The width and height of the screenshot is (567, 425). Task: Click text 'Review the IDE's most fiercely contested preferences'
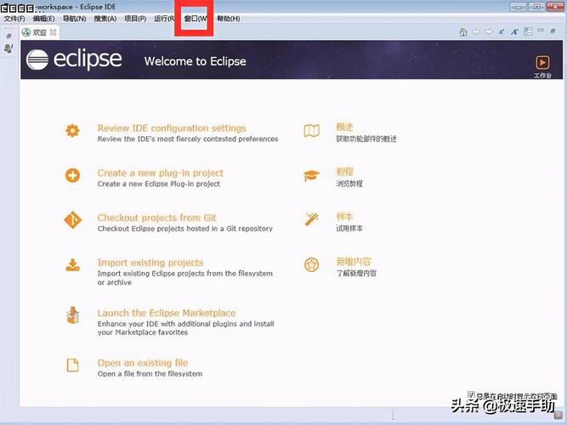188,139
